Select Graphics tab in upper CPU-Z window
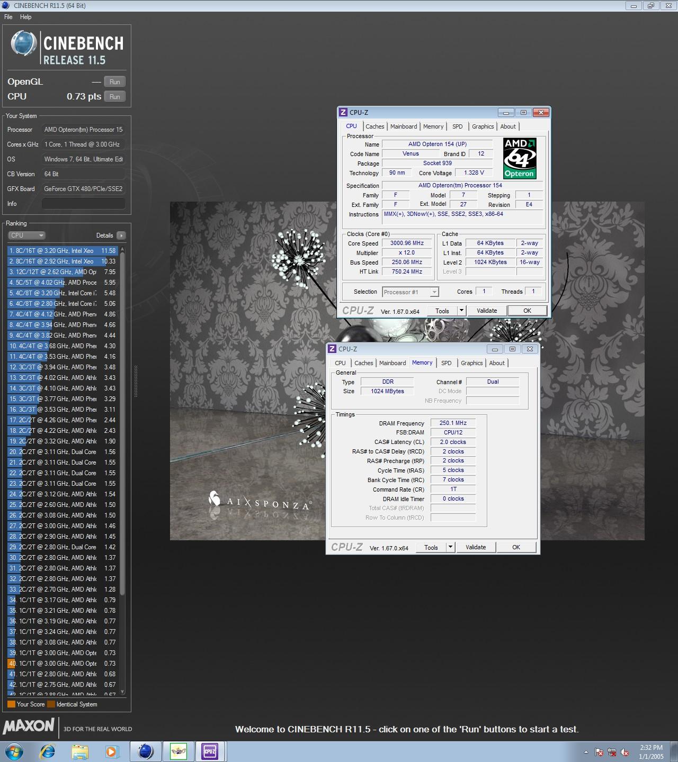The height and width of the screenshot is (762, 678). point(483,126)
